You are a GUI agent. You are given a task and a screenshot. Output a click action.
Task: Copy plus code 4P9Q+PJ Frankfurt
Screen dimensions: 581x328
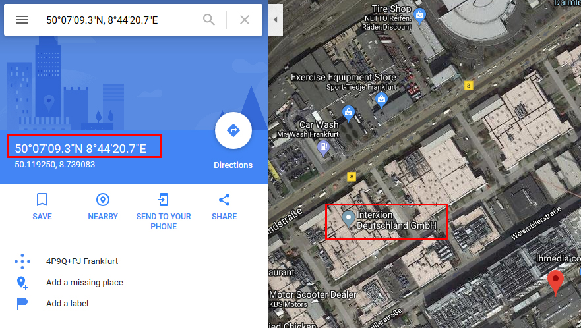(x=82, y=261)
